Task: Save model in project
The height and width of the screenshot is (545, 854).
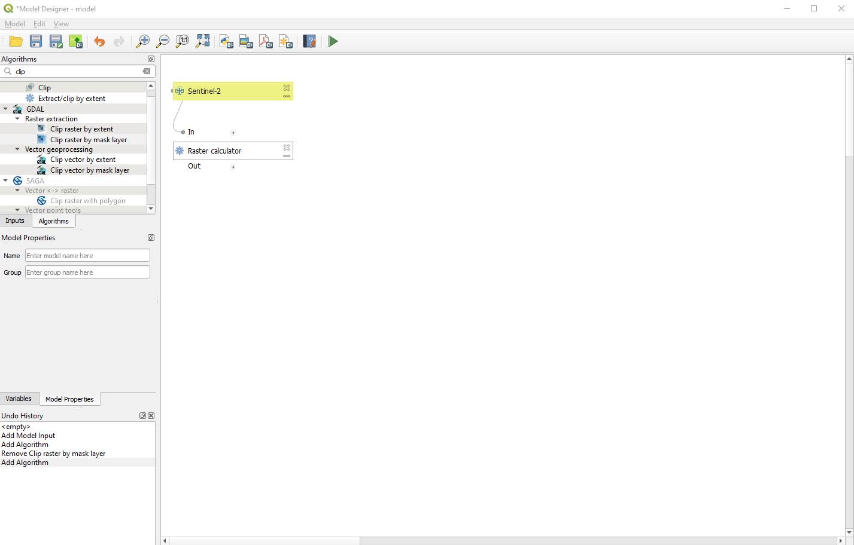Action: [x=75, y=41]
